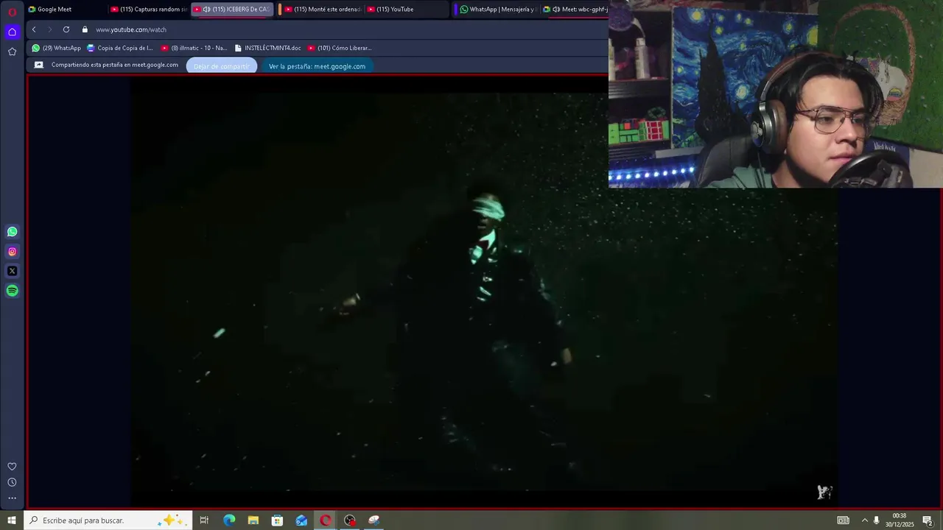943x530 pixels.
Task: Open Outlook mail from the taskbar
Action: (301, 520)
